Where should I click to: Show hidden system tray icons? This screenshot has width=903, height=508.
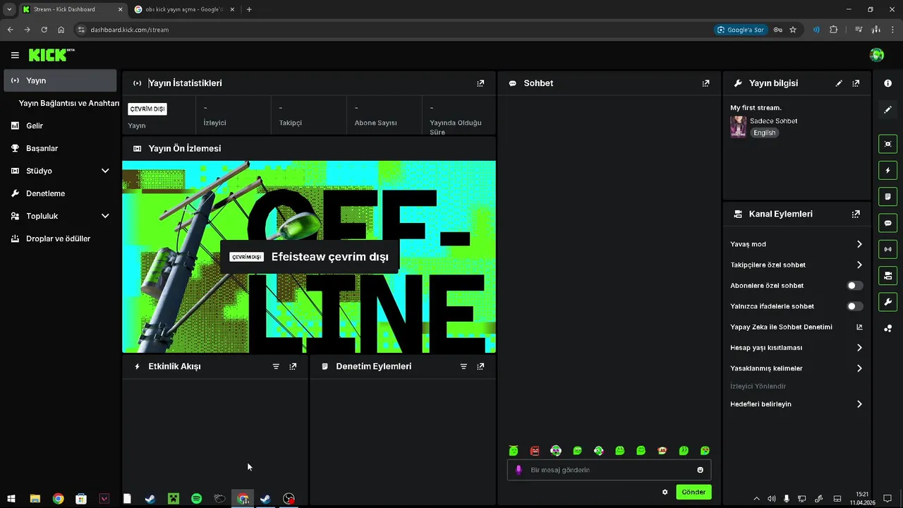coord(757,499)
